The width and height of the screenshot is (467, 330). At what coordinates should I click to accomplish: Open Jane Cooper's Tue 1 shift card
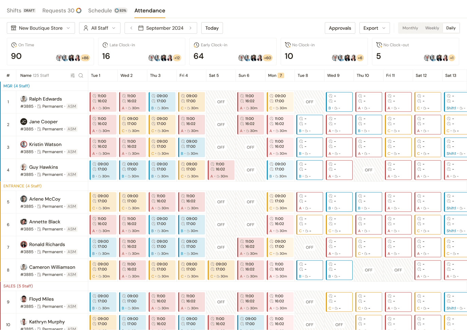click(103, 124)
